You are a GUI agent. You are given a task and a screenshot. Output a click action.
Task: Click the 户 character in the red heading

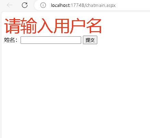[x=77, y=26]
